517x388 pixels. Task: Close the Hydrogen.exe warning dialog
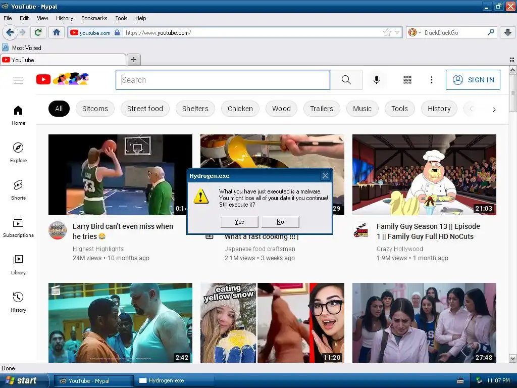tap(325, 175)
